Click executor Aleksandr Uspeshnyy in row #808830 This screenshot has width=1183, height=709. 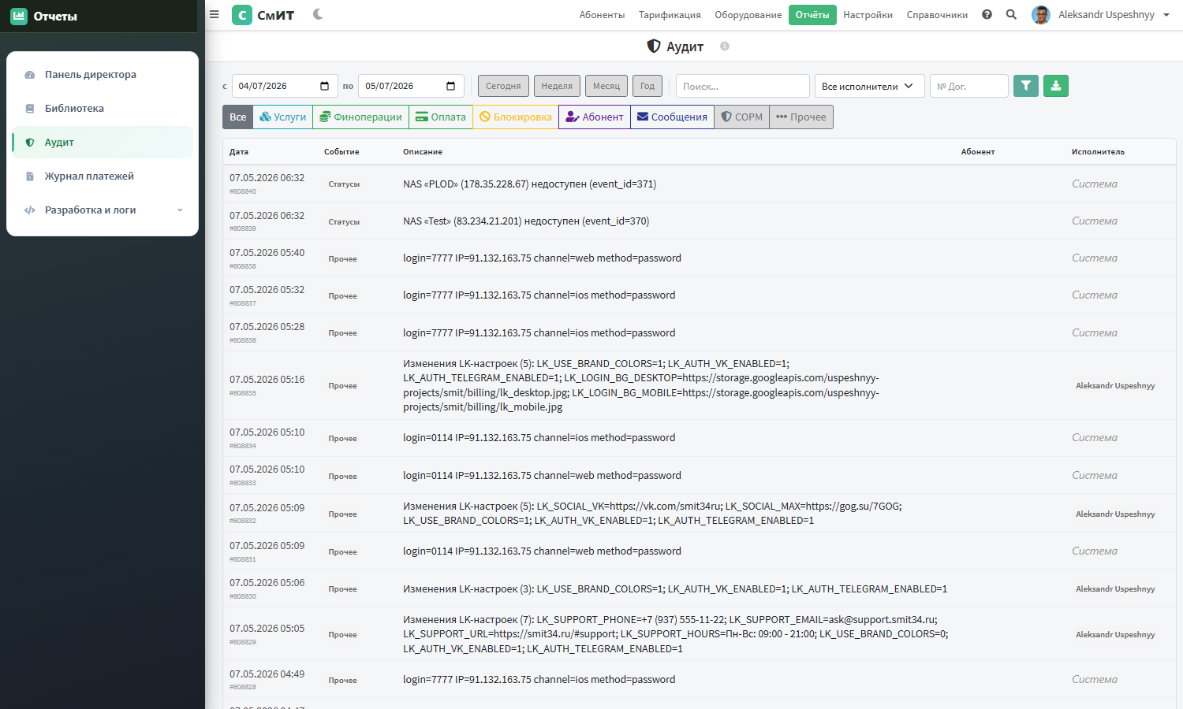(1115, 589)
